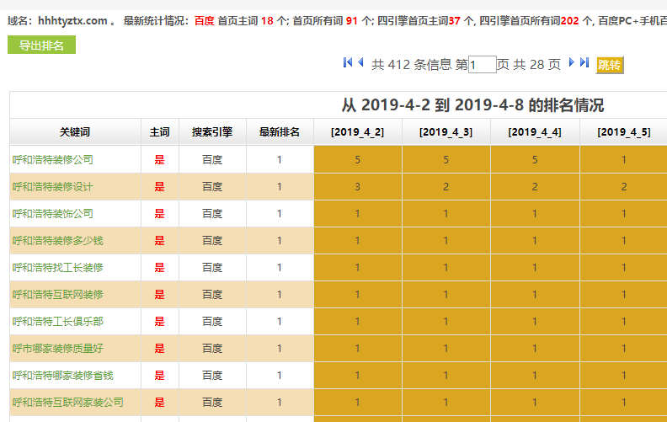Open keyword link 呼和浩特装修多少钱
667x422 pixels.
tap(57, 240)
